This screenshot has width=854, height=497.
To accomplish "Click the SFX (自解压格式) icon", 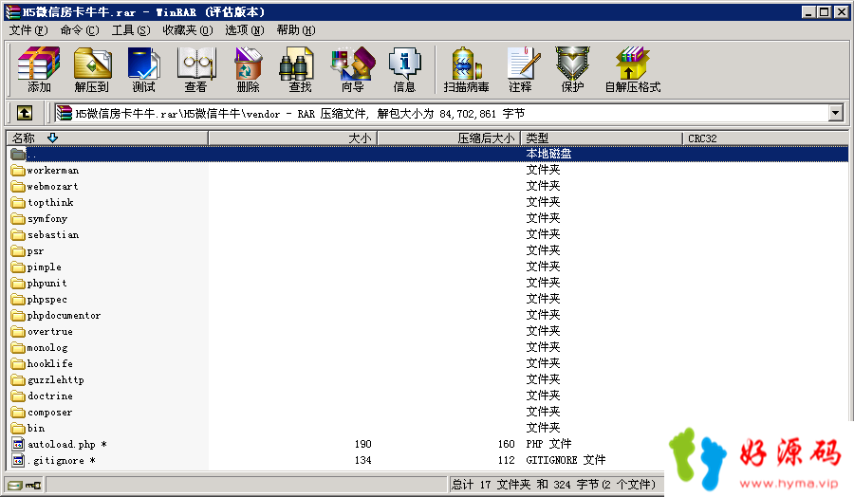I will click(x=633, y=68).
